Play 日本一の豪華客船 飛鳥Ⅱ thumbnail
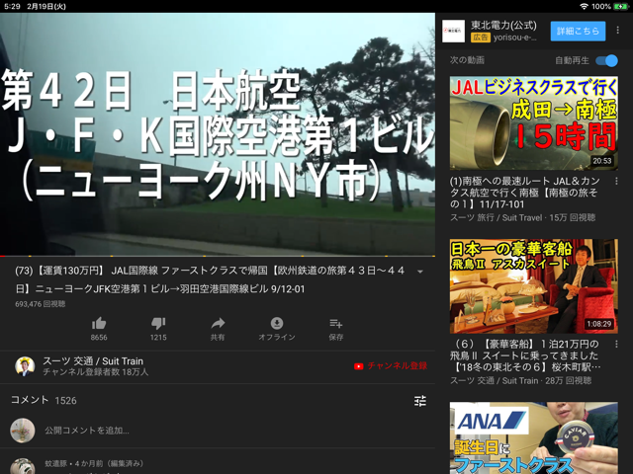This screenshot has width=633, height=474. click(x=534, y=286)
